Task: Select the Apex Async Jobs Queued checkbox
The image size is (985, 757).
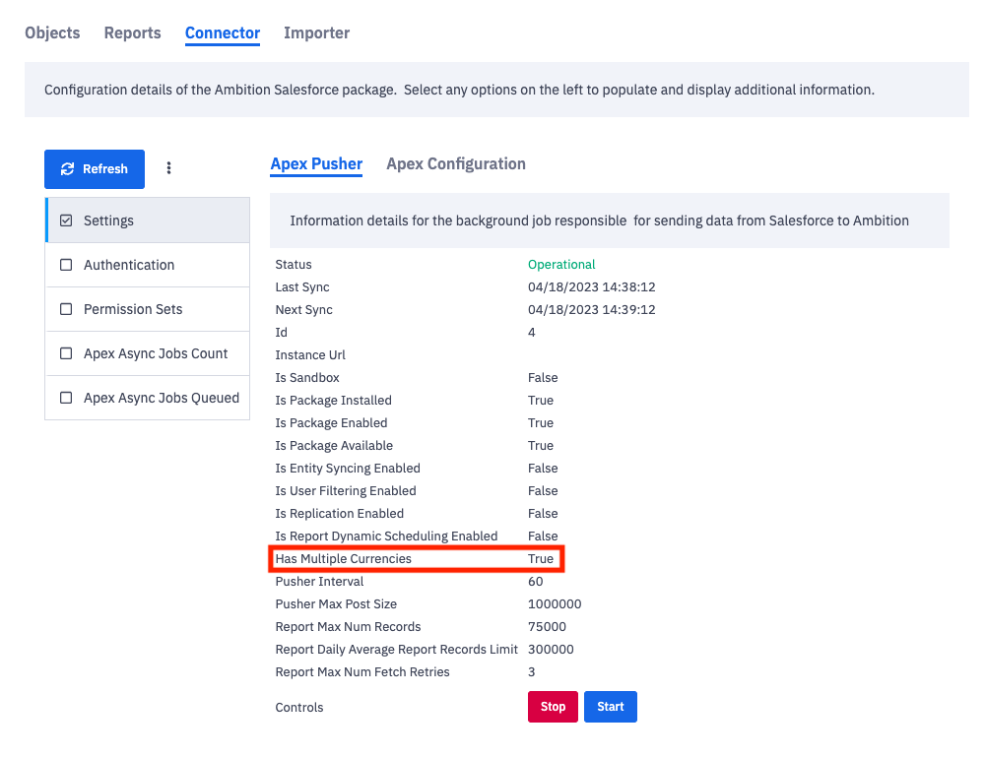Action: [66, 398]
